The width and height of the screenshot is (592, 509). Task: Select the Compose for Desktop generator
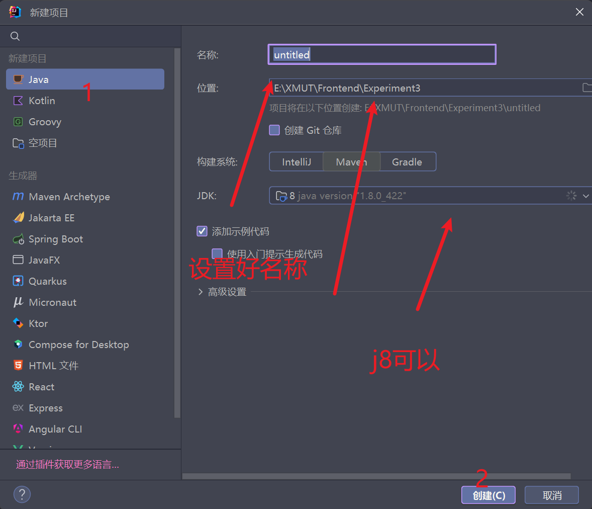point(85,345)
